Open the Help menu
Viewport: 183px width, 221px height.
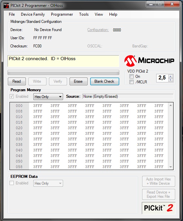pos(113,14)
